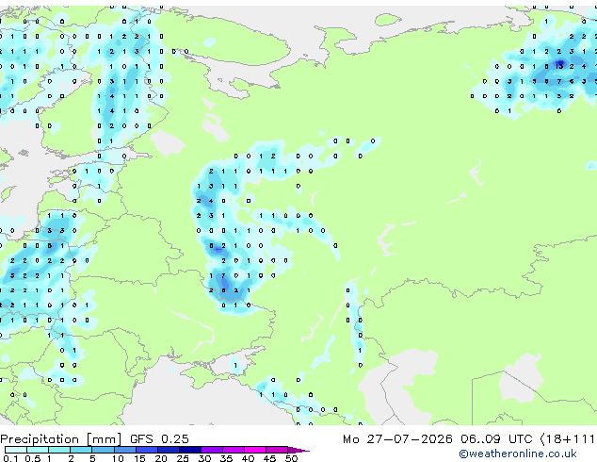Viewport: 597px width, 462px height.
Task: Click the legend label '10'
Action: point(118,458)
